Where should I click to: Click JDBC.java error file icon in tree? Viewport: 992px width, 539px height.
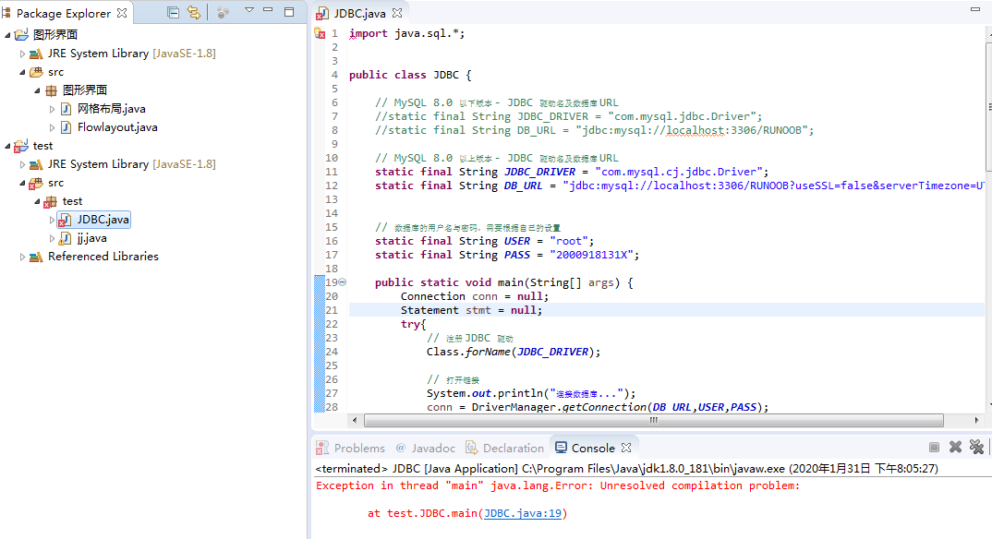pyautogui.click(x=65, y=220)
